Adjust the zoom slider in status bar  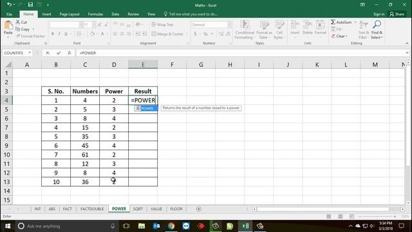pyautogui.click(x=377, y=217)
